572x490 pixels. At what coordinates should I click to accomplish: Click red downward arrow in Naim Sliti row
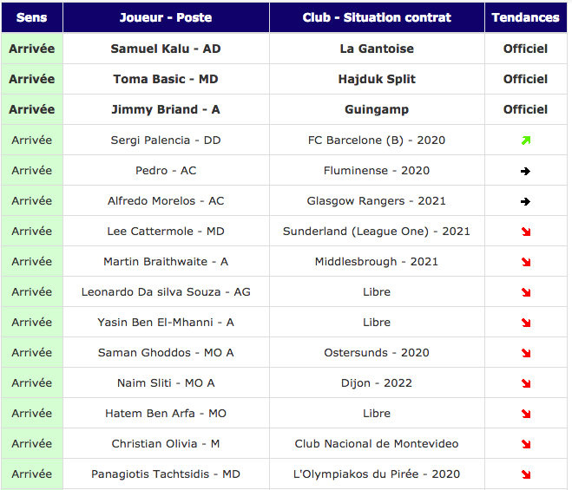click(526, 383)
